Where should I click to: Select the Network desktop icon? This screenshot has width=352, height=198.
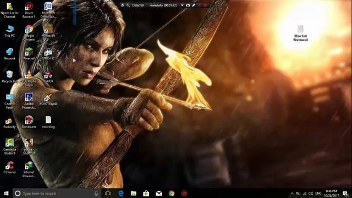(10, 54)
